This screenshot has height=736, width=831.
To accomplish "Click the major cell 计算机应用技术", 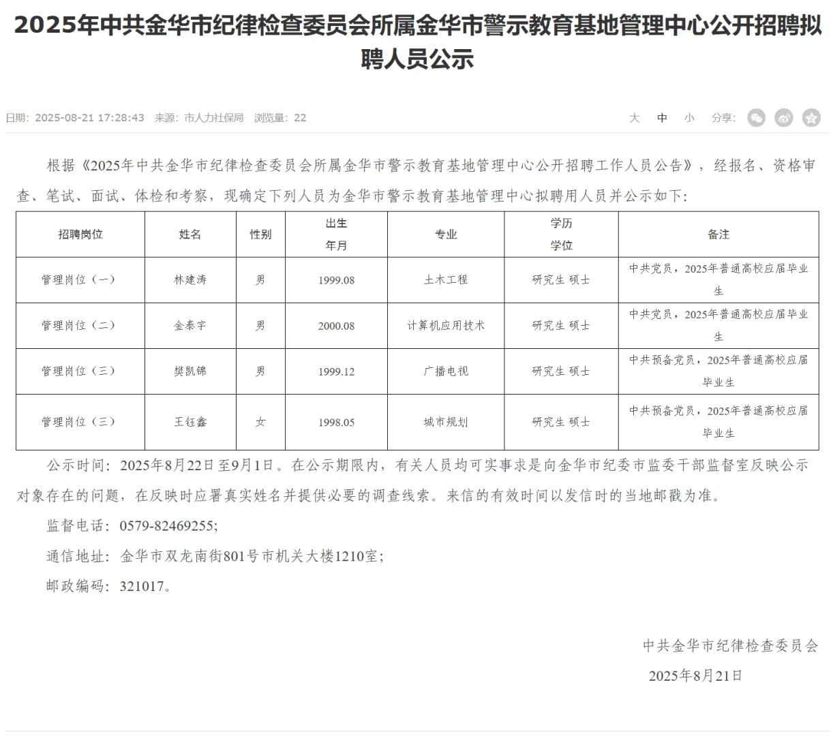I will pyautogui.click(x=446, y=326).
